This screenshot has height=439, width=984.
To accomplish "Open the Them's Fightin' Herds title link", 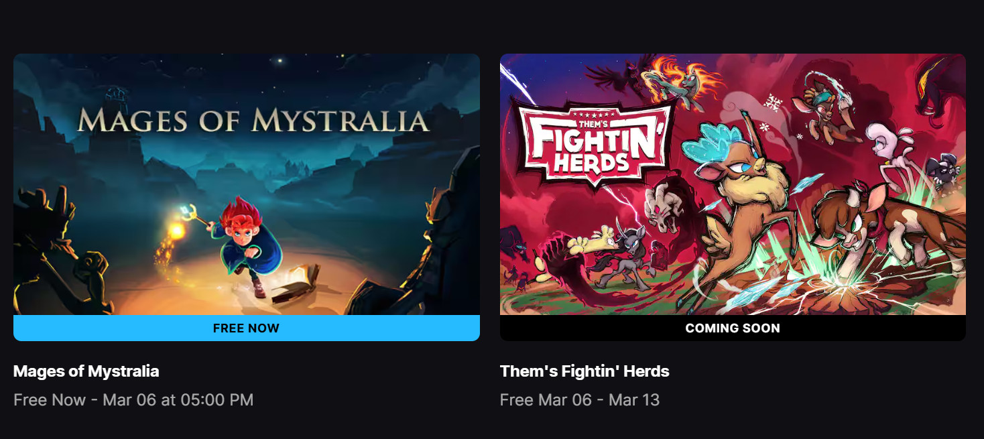I will click(585, 371).
